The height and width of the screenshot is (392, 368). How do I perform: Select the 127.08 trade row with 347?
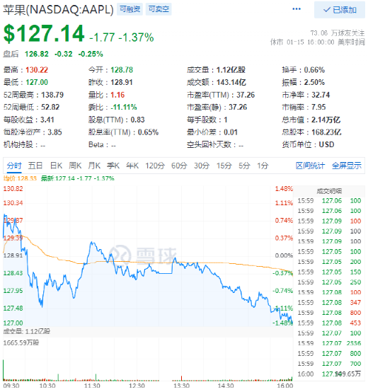[x=329, y=303]
